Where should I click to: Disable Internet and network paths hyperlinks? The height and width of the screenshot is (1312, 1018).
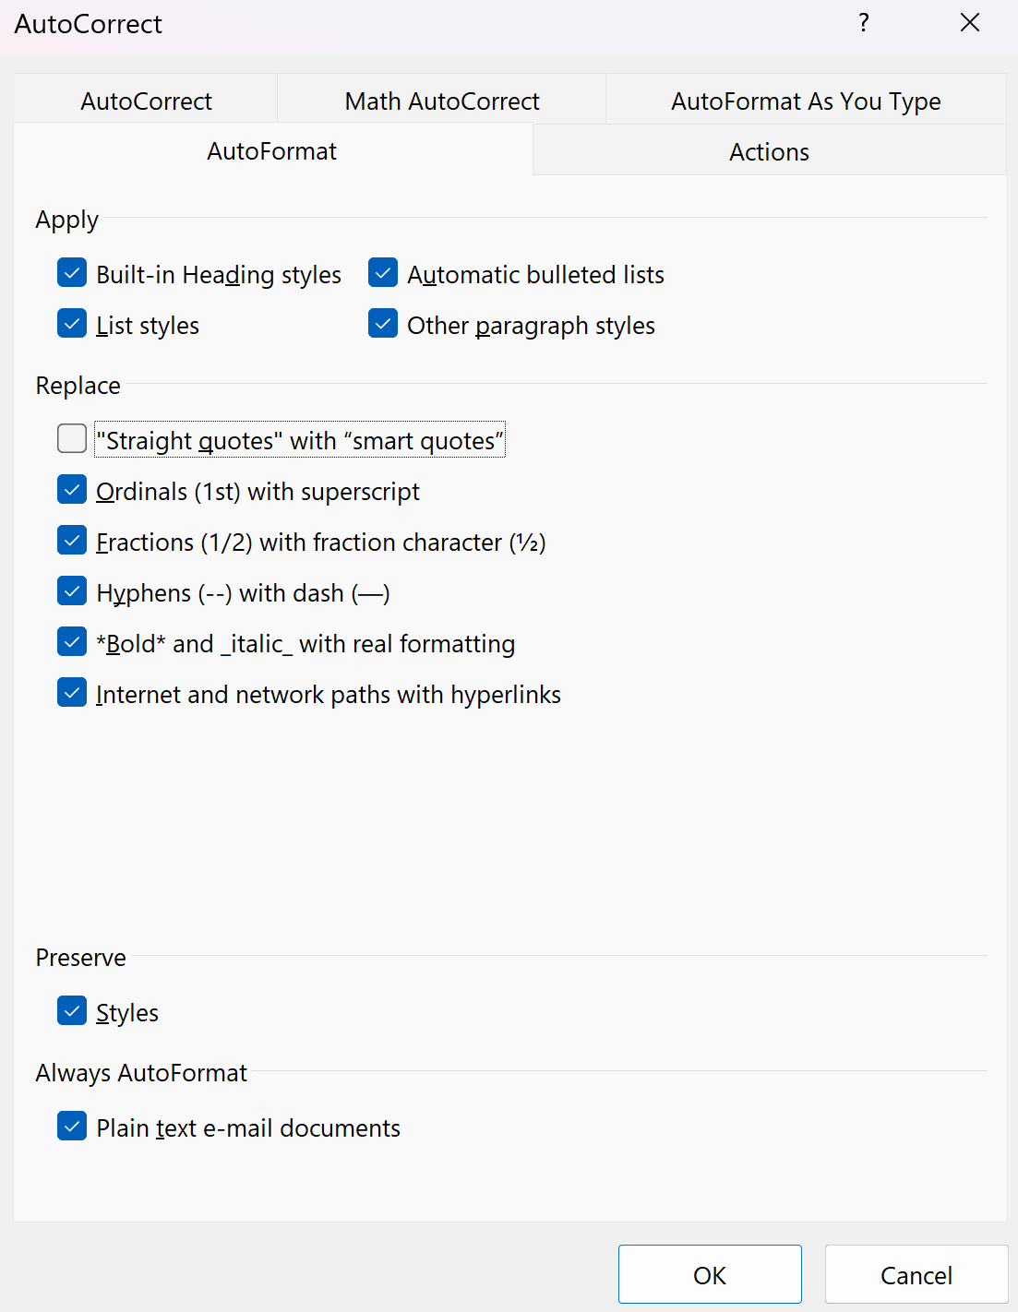[72, 694]
